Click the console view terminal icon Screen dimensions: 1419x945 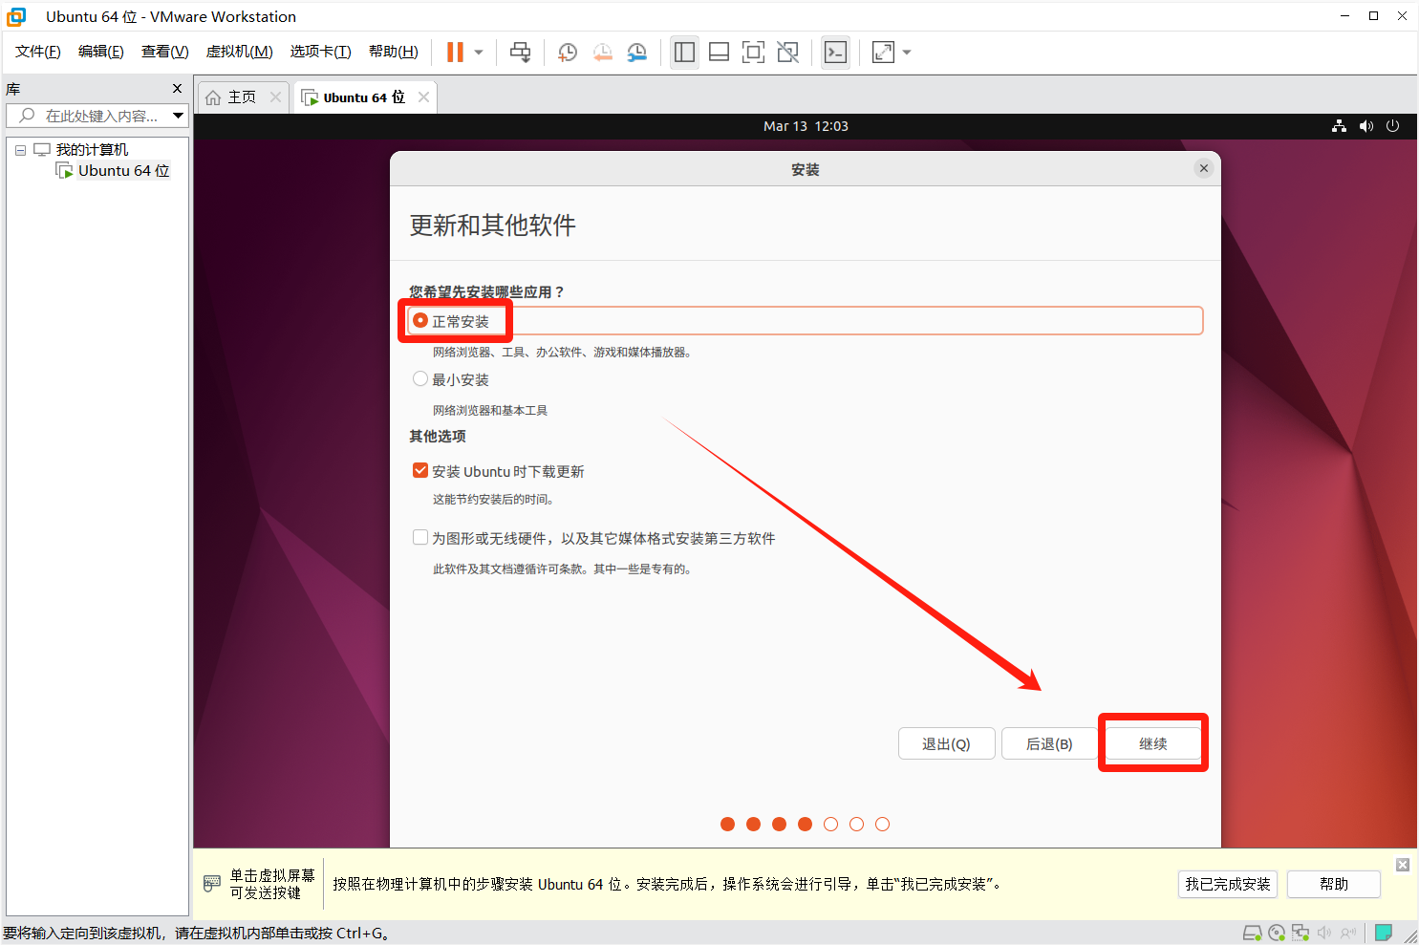coord(835,53)
